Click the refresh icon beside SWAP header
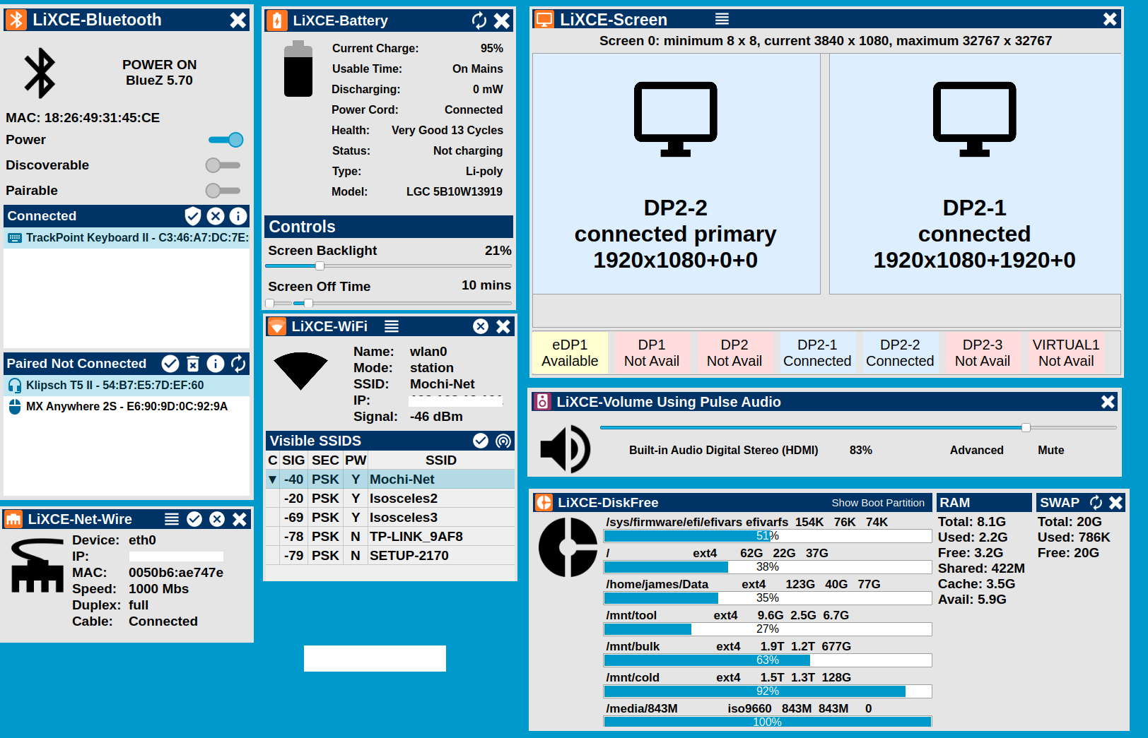 (1096, 502)
